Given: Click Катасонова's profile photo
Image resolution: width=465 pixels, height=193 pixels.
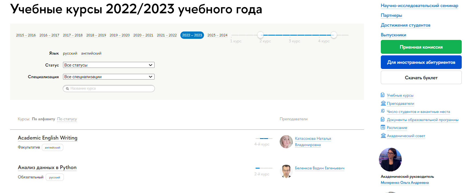Looking at the screenshot, I should click(286, 142).
